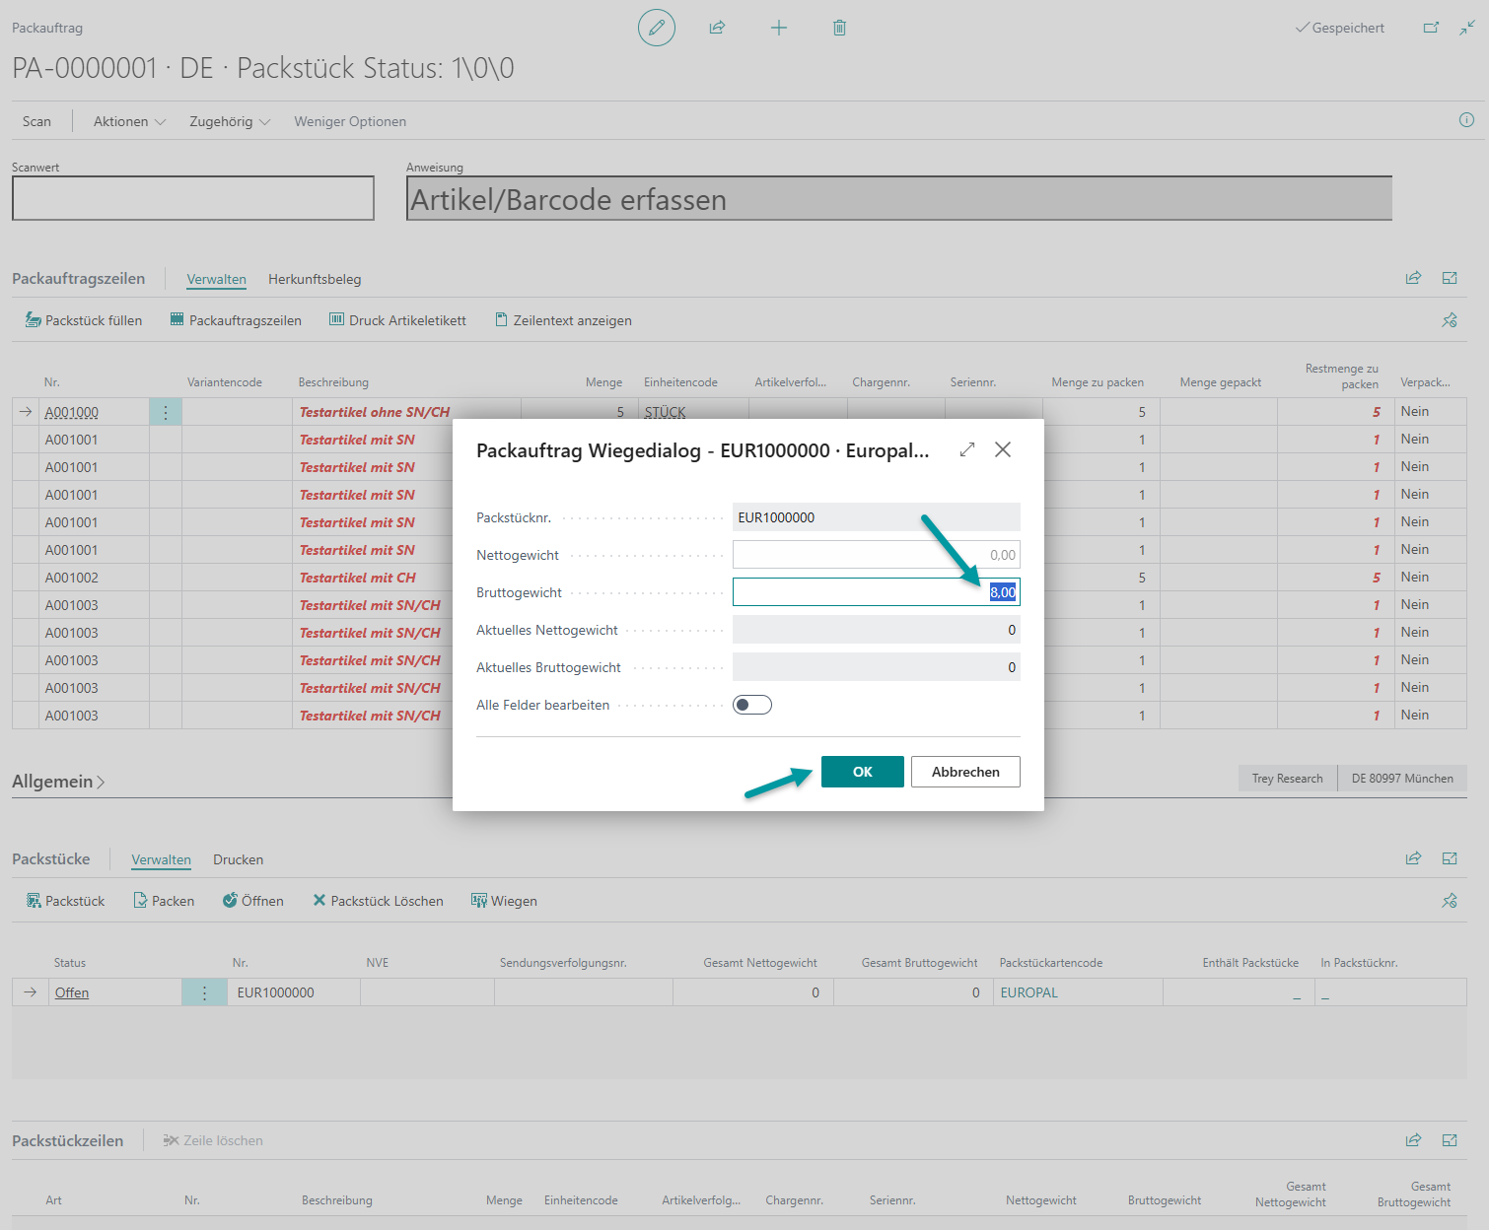Viewport: 1489px width, 1230px height.
Task: Switch to the Herkunftsbeleg tab
Action: [x=315, y=279]
